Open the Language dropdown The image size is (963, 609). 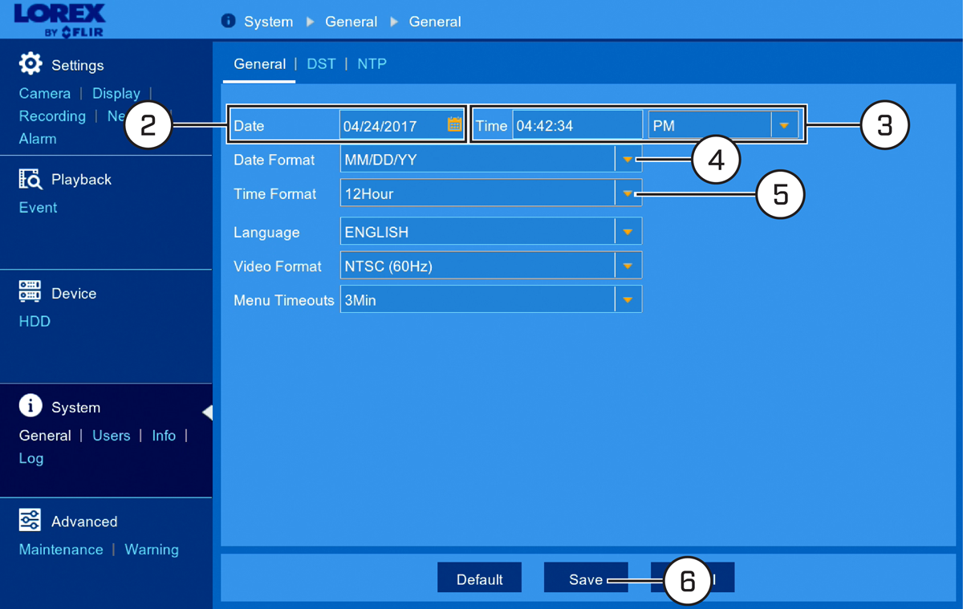coord(628,232)
